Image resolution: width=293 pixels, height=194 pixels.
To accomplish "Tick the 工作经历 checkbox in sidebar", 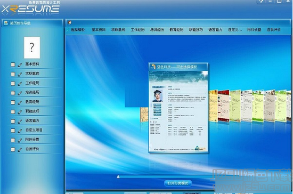I will [x=13, y=84].
